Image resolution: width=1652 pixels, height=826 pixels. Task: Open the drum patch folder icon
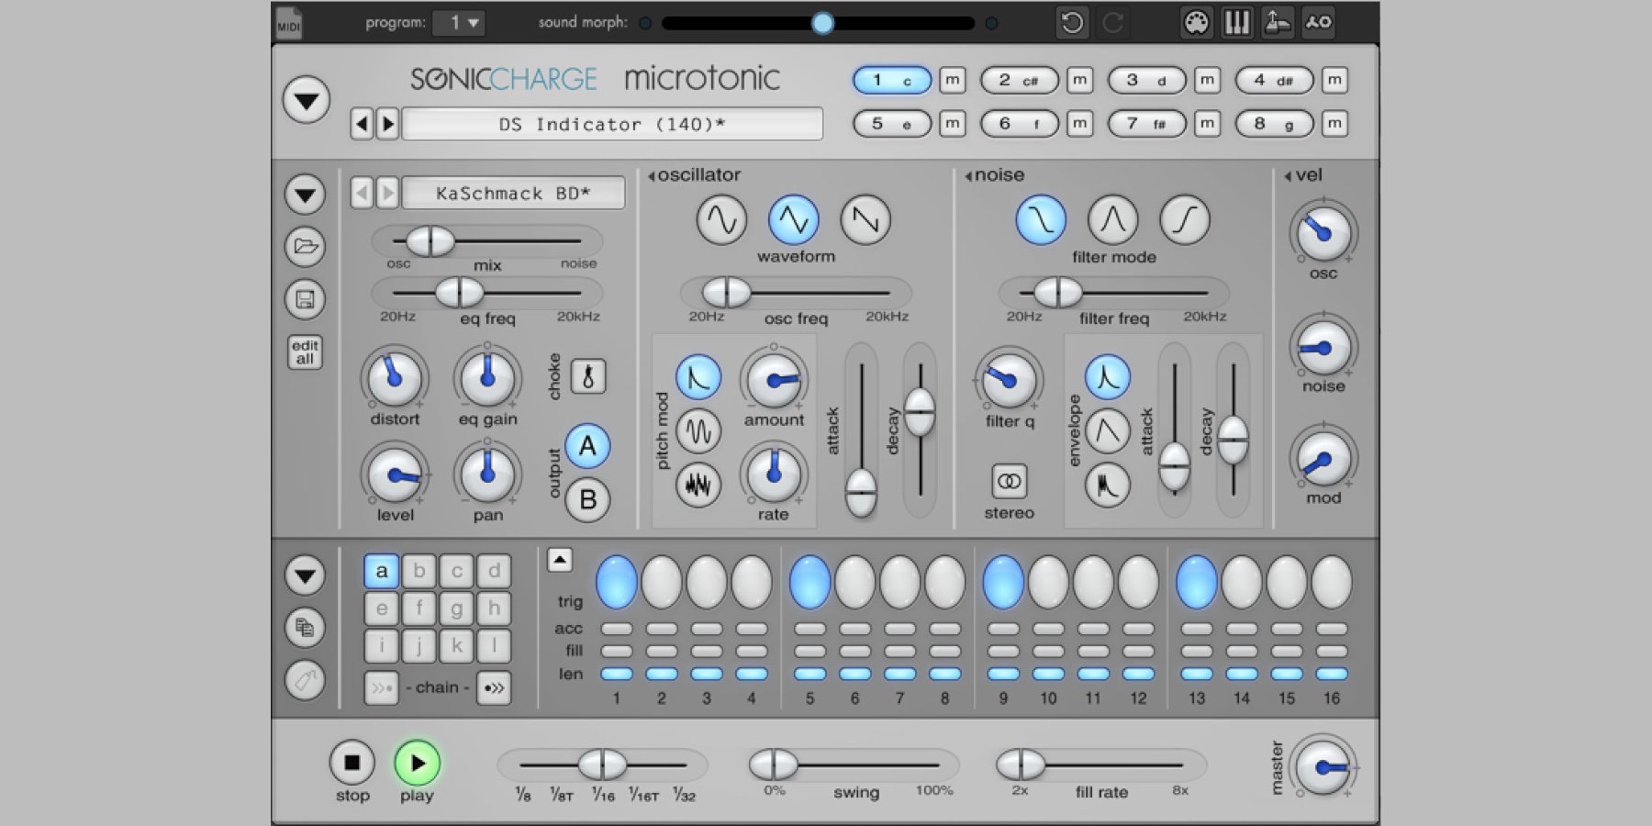[305, 246]
